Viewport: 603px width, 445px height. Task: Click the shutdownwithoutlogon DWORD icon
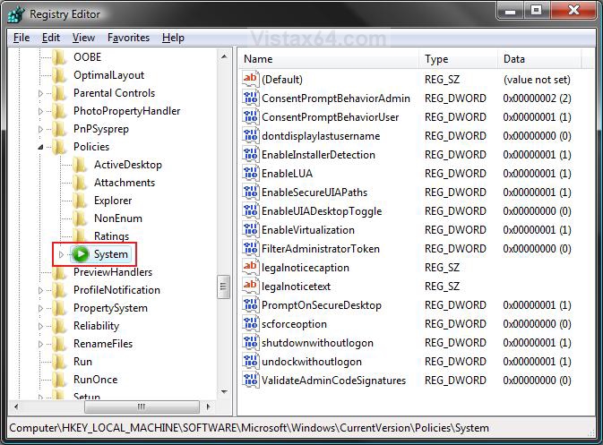click(x=251, y=343)
